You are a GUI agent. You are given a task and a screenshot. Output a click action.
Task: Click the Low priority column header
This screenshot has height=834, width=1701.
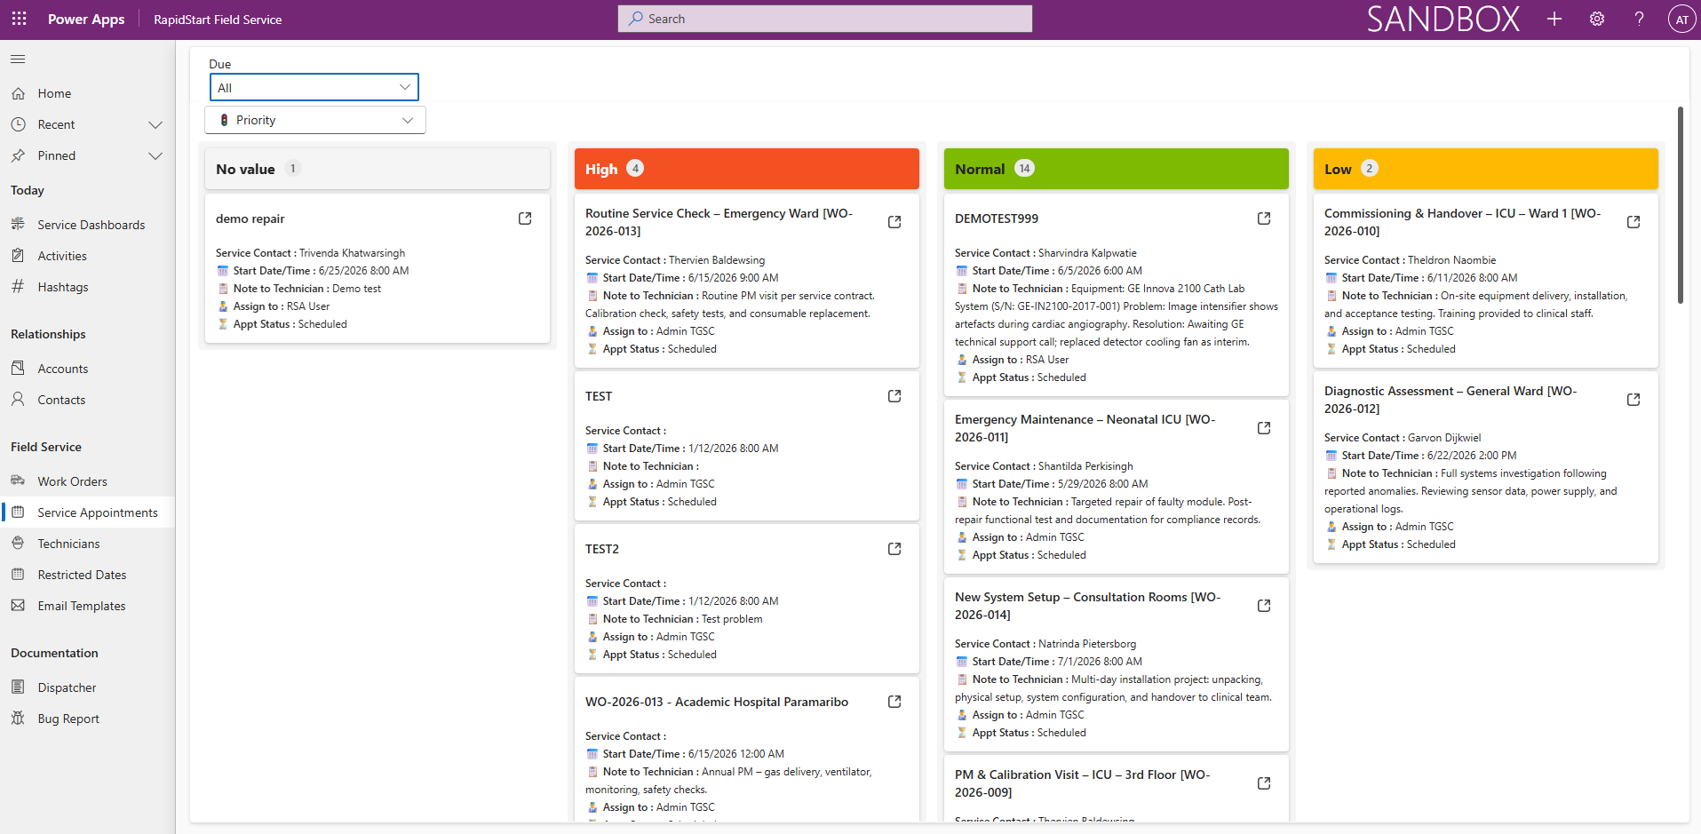(x=1486, y=169)
